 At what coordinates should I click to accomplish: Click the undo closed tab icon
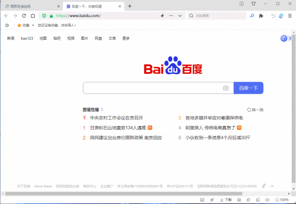coord(273,16)
